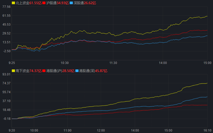
Task: Click the red 港股通(沪) legend swatch
Action: [x=44, y=71]
